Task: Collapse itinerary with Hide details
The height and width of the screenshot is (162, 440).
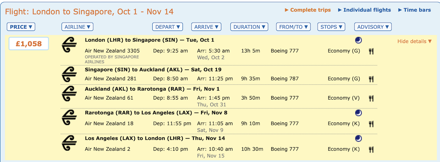Action: click(x=415, y=41)
